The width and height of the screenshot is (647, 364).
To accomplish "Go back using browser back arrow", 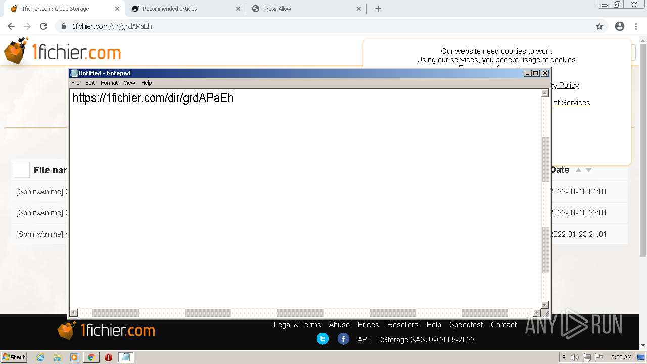I will [11, 26].
